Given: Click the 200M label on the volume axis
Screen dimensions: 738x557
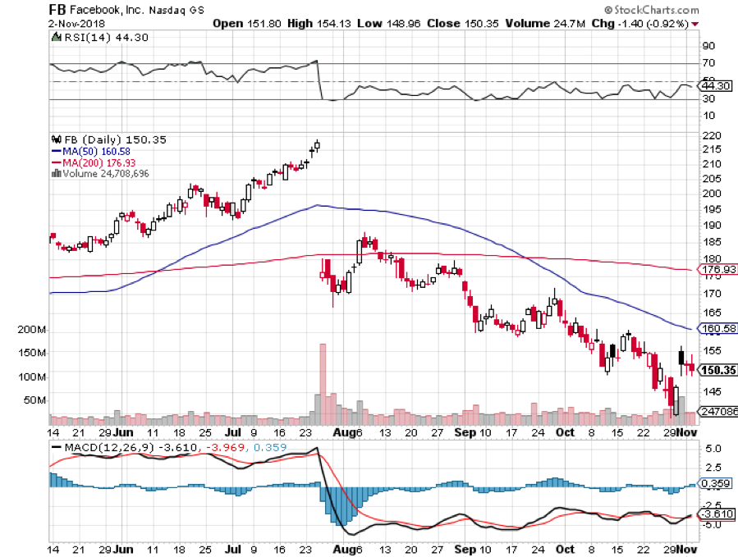Looking at the screenshot, I should point(31,329).
